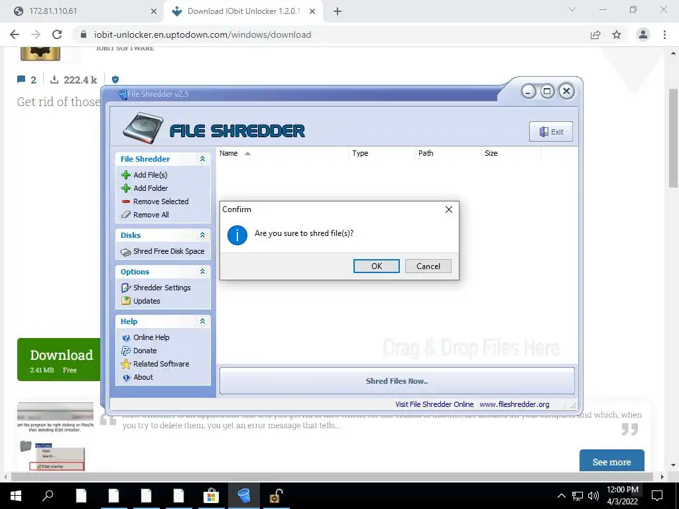679x509 pixels.
Task: Collapse the Disks sidebar section
Action: [x=202, y=235]
